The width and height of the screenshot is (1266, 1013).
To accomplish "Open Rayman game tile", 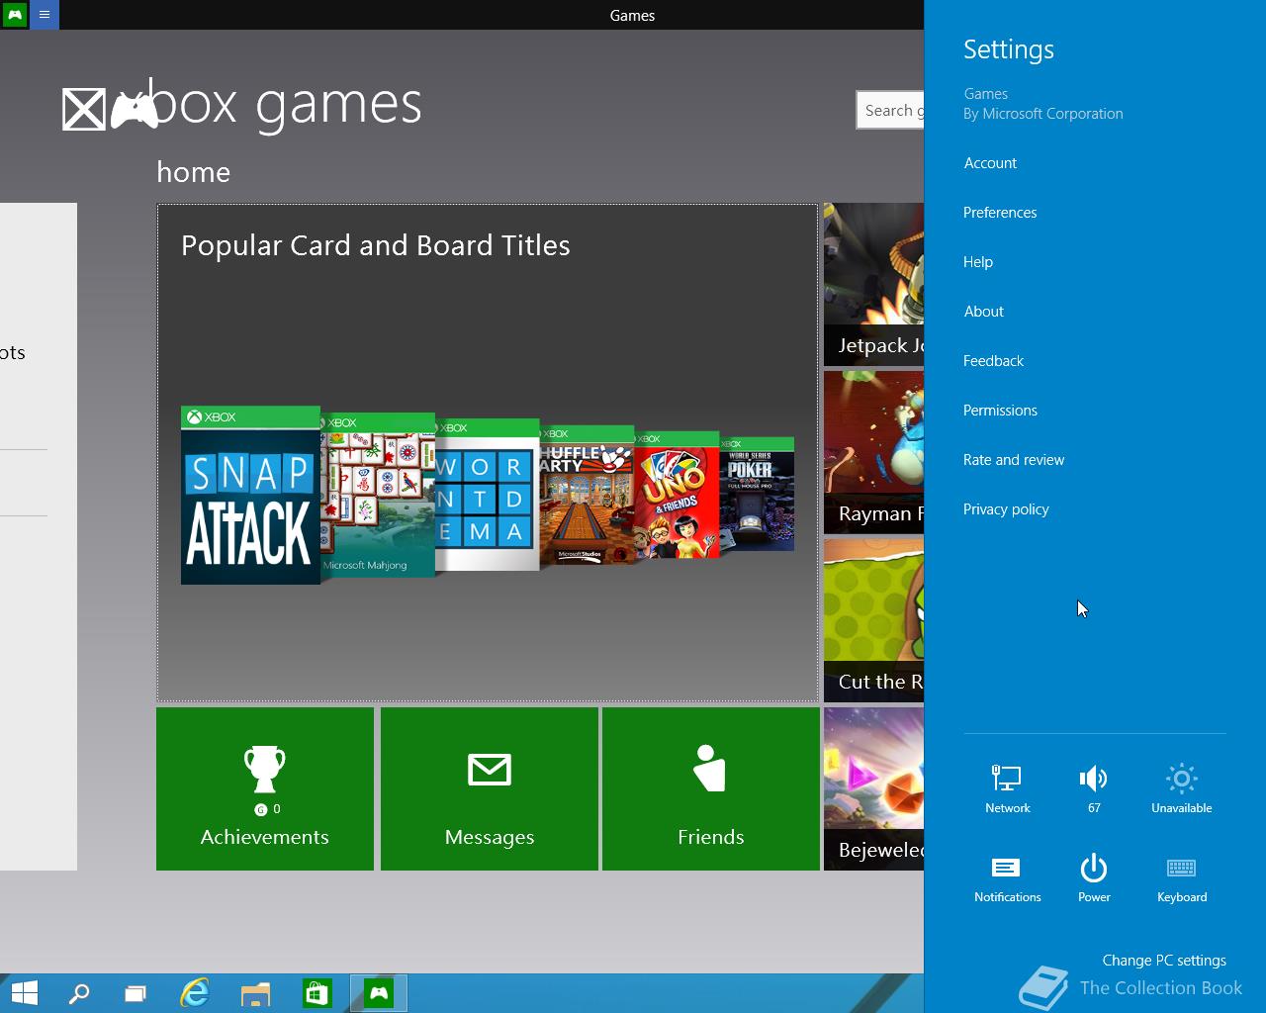I will tap(874, 452).
